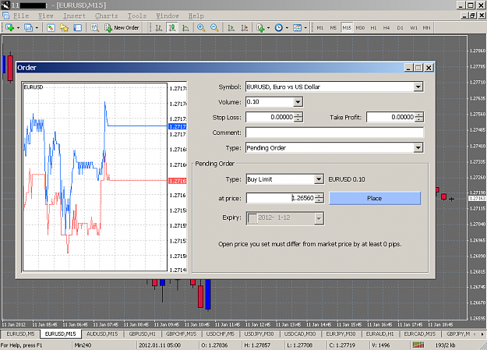487x350 pixels.
Task: Click the Indicators list add icon
Action: pyautogui.click(x=260, y=27)
